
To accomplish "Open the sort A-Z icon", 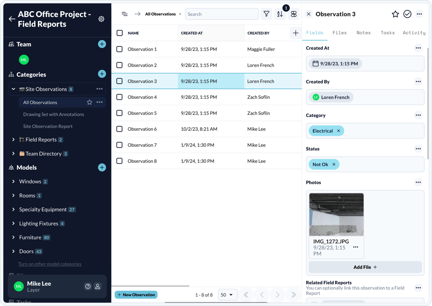I will click(280, 14).
